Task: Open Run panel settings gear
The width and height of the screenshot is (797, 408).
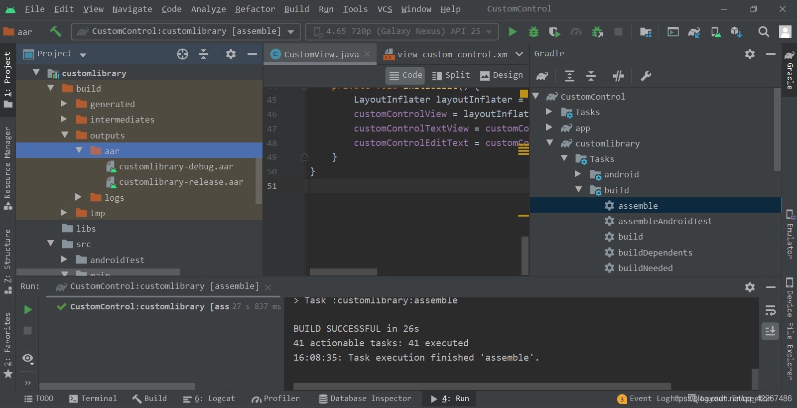Action: [750, 287]
